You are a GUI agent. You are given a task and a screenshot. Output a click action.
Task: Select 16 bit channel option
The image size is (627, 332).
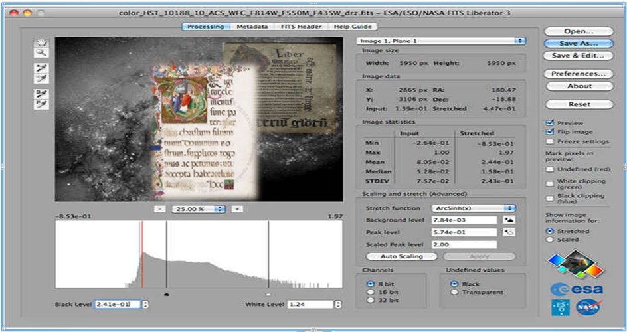[370, 292]
